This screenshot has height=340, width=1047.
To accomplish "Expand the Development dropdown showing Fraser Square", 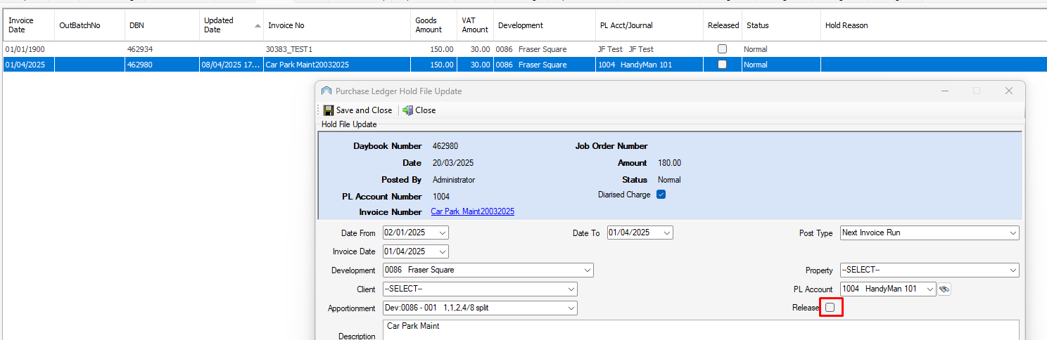I will (587, 270).
